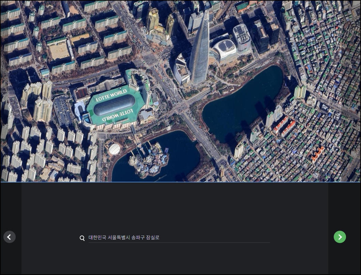The width and height of the screenshot is (361, 275).
Task: Click the green next arrow button
Action: (x=340, y=237)
